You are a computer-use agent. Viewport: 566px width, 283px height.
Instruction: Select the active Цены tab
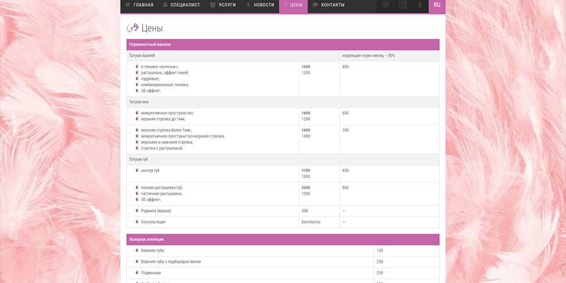(x=293, y=5)
